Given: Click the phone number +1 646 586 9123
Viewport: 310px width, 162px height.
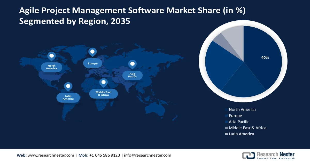Looking at the screenshot, I should pyautogui.click(x=104, y=155).
